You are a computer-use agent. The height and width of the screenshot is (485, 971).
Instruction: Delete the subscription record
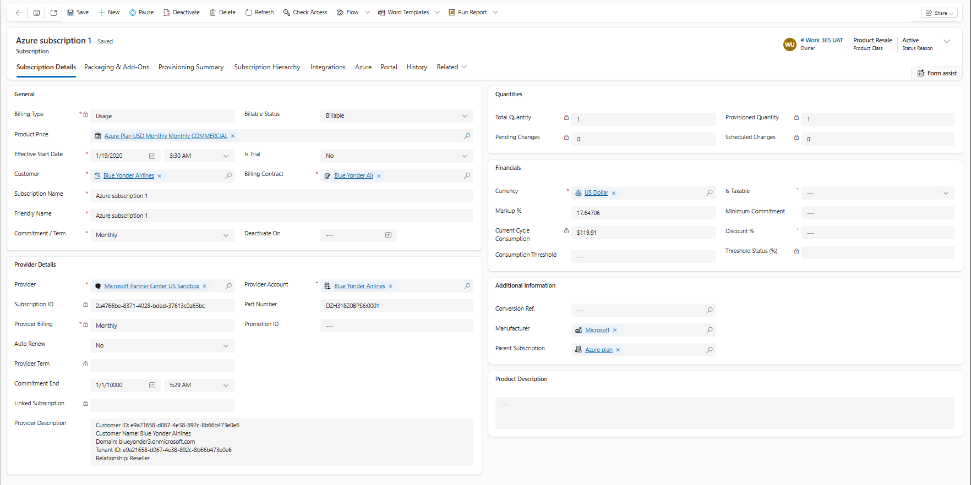pyautogui.click(x=222, y=13)
